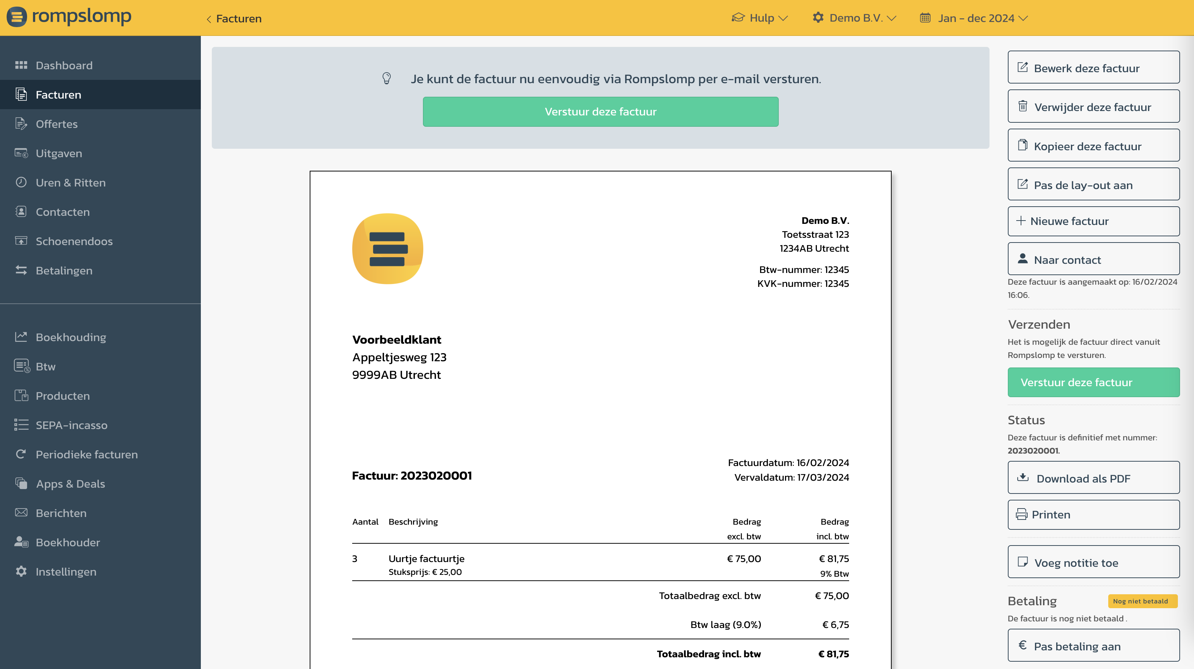
Task: Click the Periodieke facturen refresh icon
Action: (21, 454)
